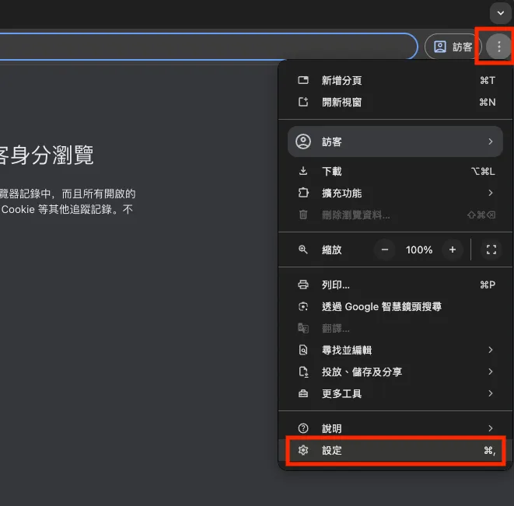Image resolution: width=514 pixels, height=506 pixels.
Task: Expand the 訪客 submenu chevron
Action: [491, 141]
